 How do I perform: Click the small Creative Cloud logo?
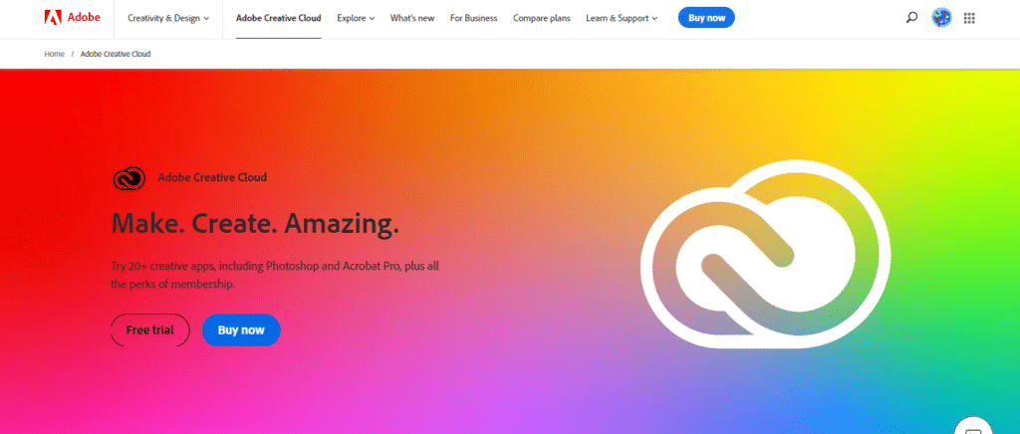click(x=128, y=178)
